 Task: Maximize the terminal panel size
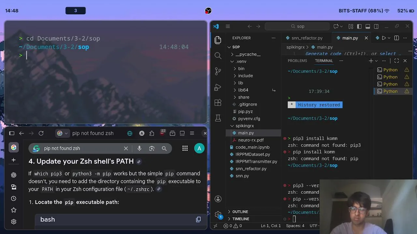[x=396, y=61]
